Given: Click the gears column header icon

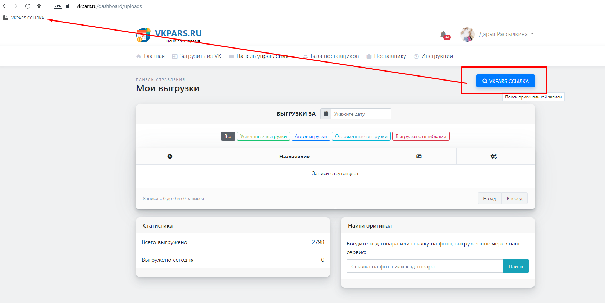Looking at the screenshot, I should coord(494,156).
